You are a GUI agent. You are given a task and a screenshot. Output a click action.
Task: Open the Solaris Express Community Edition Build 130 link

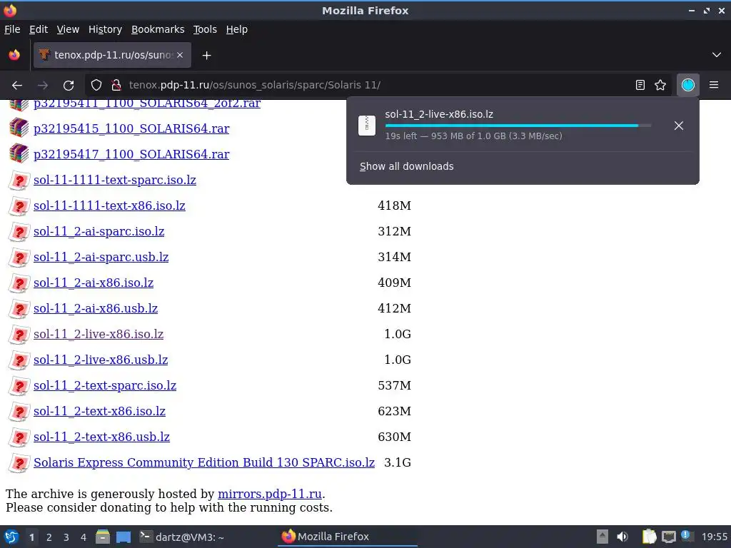coord(204,462)
